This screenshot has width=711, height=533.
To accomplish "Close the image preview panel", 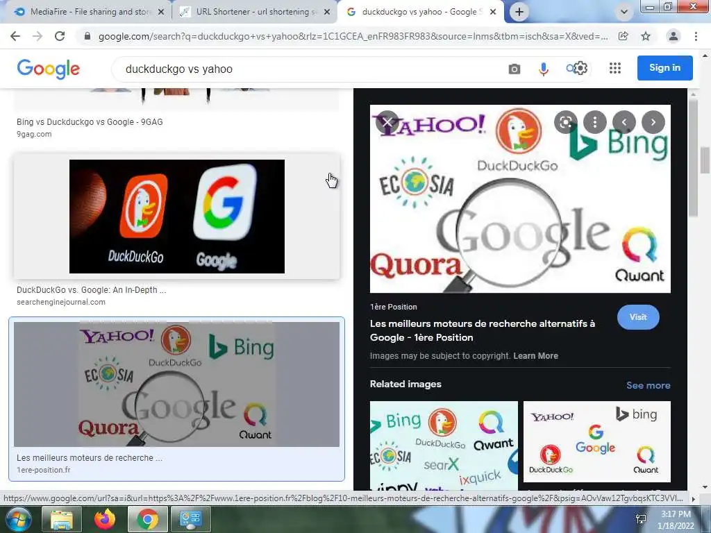I will tap(387, 122).
